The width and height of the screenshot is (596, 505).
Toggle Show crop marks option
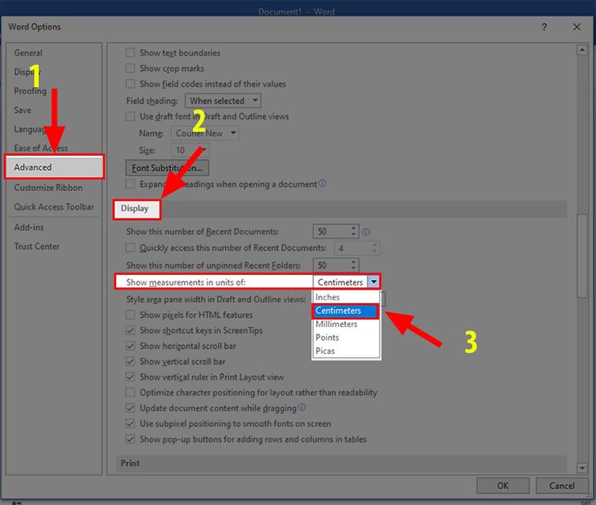pyautogui.click(x=131, y=69)
